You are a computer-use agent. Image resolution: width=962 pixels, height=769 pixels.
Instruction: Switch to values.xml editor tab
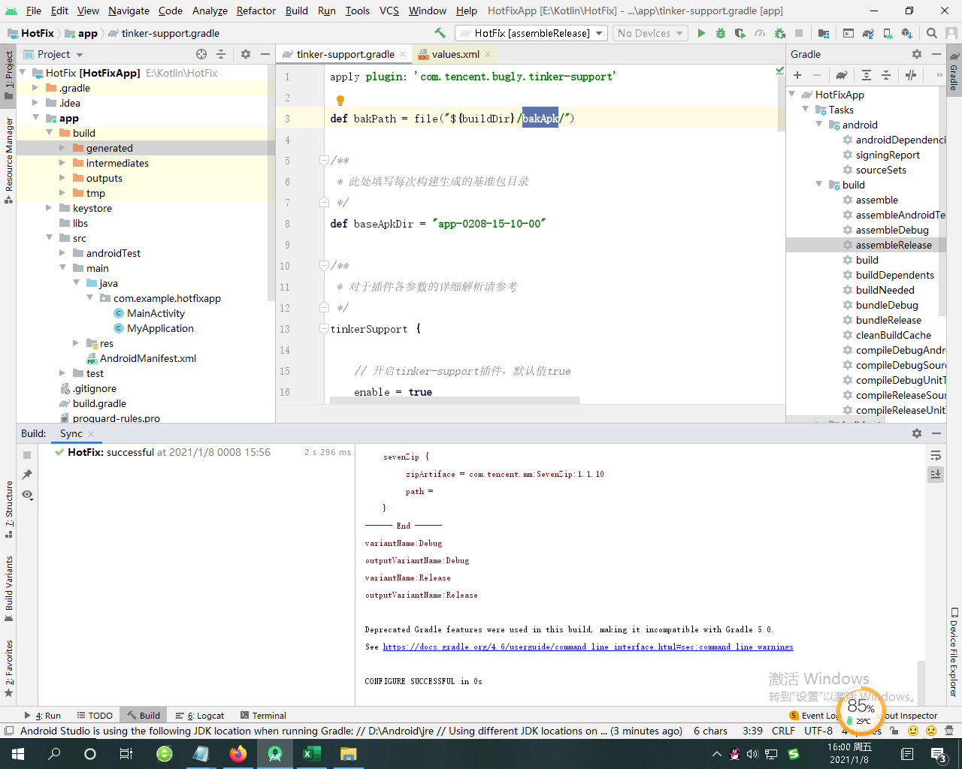pos(455,54)
